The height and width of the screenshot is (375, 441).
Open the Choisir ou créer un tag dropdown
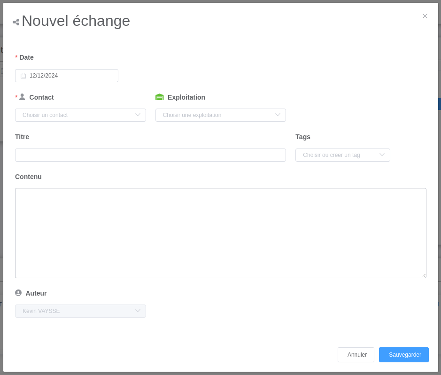[x=338, y=155]
